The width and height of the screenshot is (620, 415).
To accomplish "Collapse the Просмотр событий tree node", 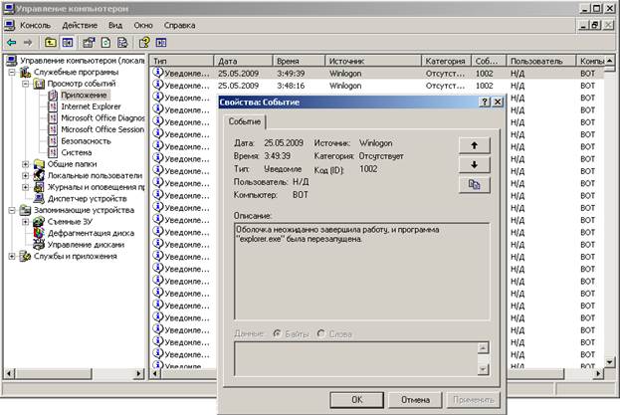I will pyautogui.click(x=26, y=84).
